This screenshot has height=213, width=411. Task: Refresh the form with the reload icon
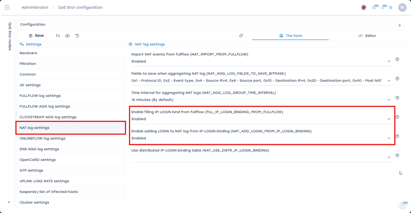pos(241,36)
